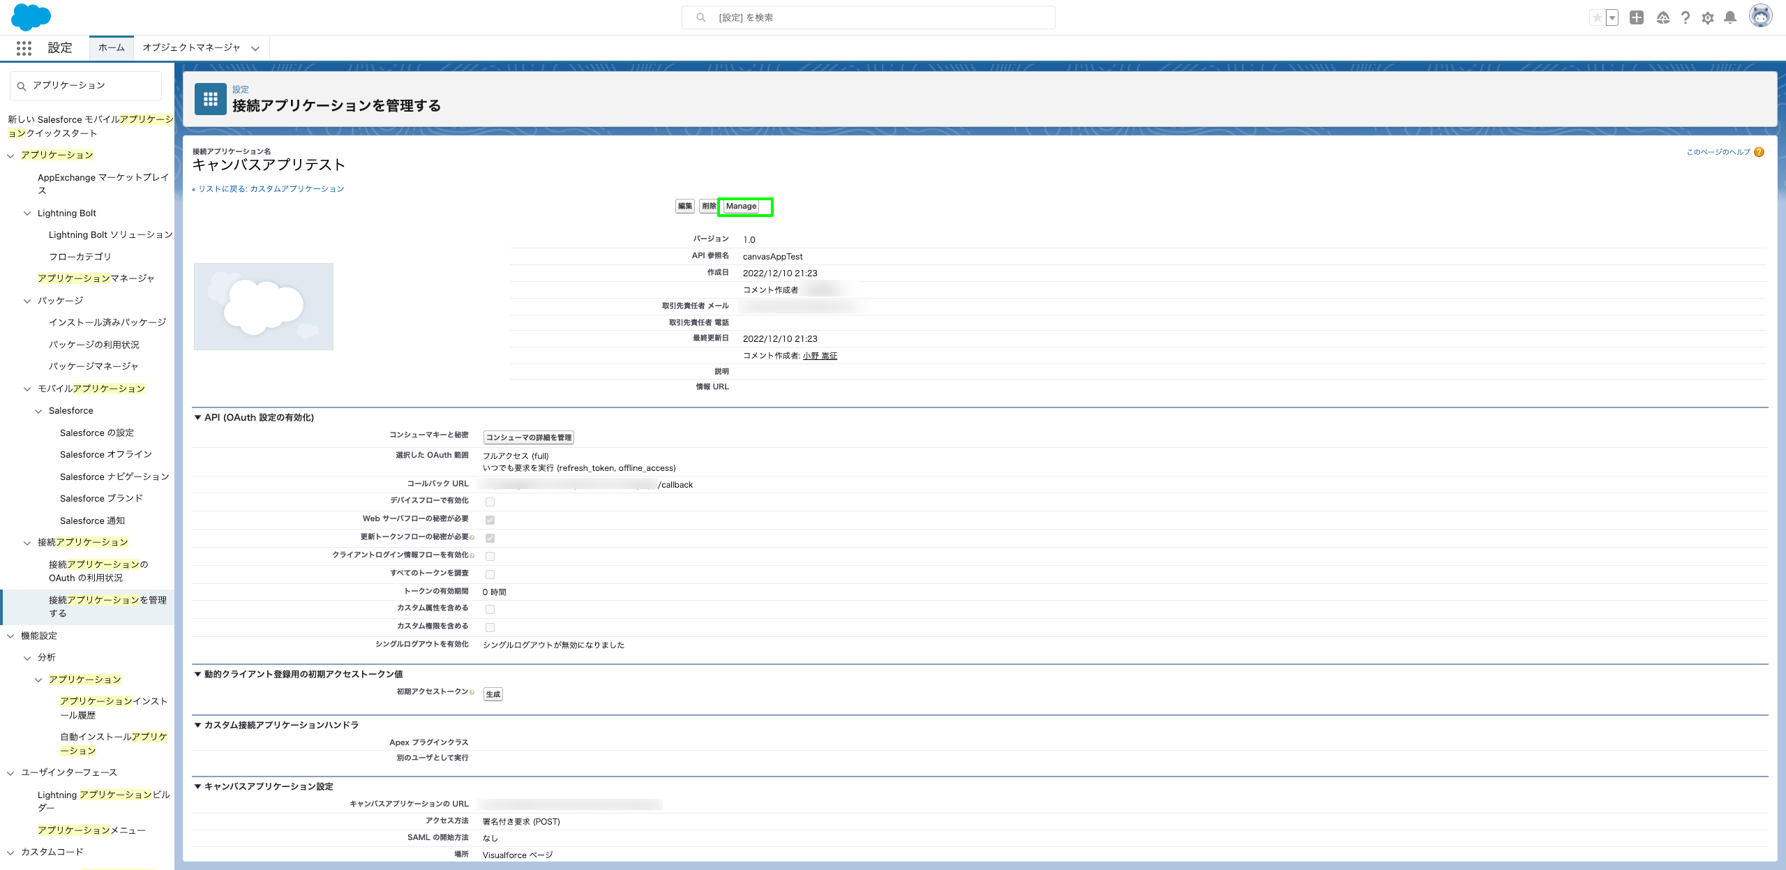Enable the デバイスフローで有効化 checkbox
This screenshot has width=1786, height=870.
click(491, 501)
